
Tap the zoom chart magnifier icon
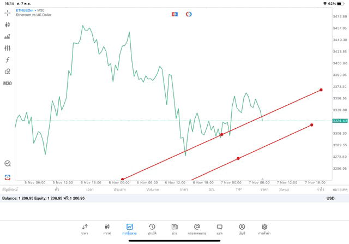coord(8,163)
